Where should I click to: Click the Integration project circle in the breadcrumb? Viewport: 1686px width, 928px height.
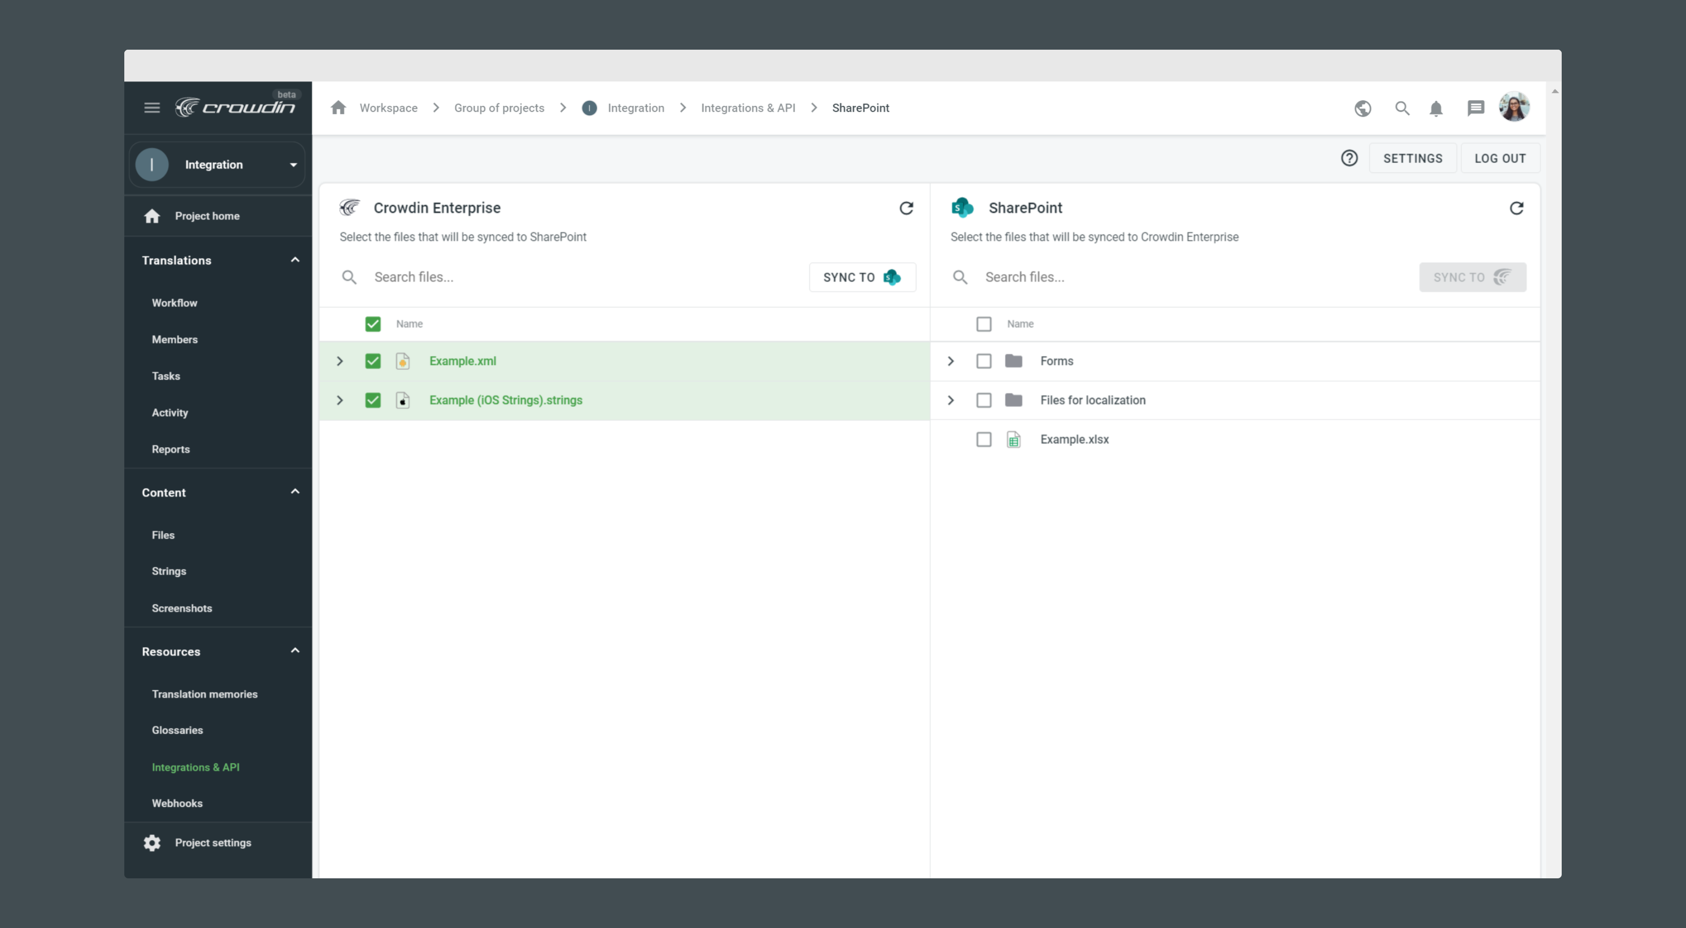[589, 108]
